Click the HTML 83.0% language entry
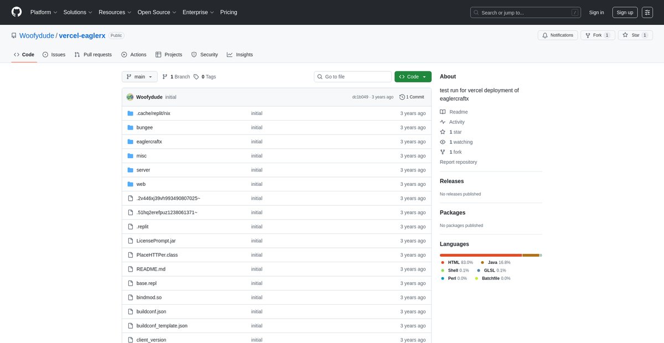664x343 pixels. (x=457, y=262)
